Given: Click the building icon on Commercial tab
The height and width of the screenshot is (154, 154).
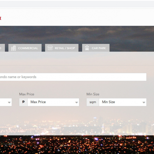Looking at the screenshot, I should (x=13, y=48).
